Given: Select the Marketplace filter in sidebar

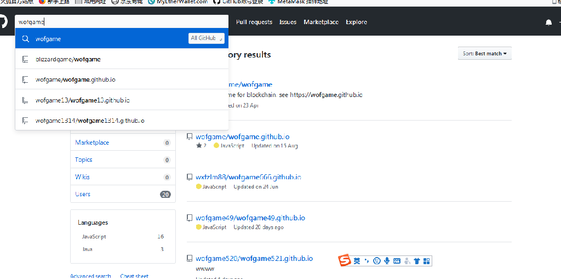Looking at the screenshot, I should 123,143.
